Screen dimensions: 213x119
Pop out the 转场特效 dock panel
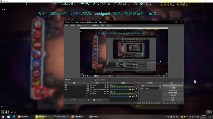160,83
